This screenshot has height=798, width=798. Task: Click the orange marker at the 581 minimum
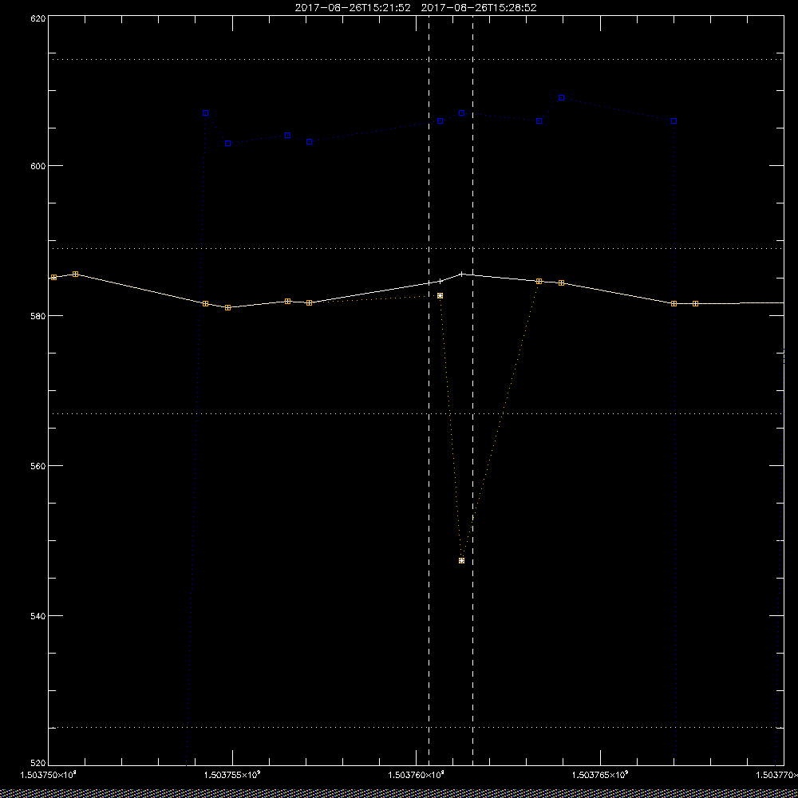[228, 308]
